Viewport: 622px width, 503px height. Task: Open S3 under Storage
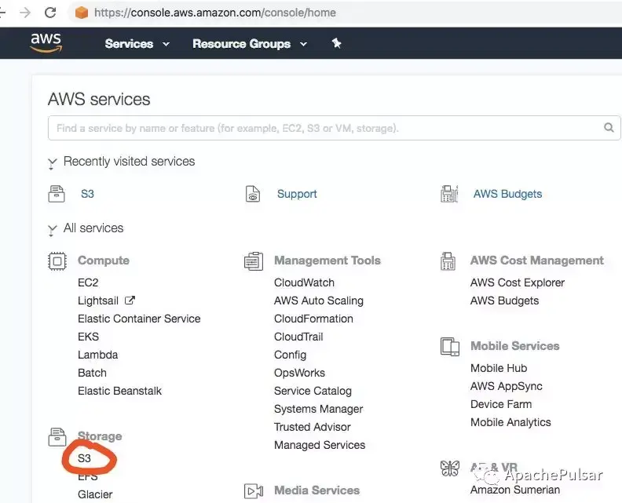click(85, 458)
